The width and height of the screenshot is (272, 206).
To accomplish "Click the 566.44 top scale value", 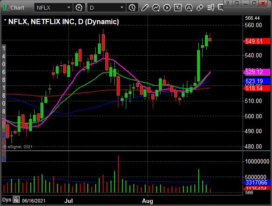I will tap(252, 18).
